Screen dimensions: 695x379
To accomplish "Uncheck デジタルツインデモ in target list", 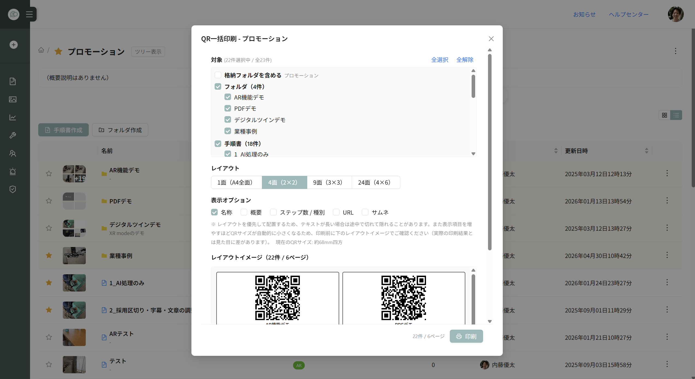I will point(228,120).
